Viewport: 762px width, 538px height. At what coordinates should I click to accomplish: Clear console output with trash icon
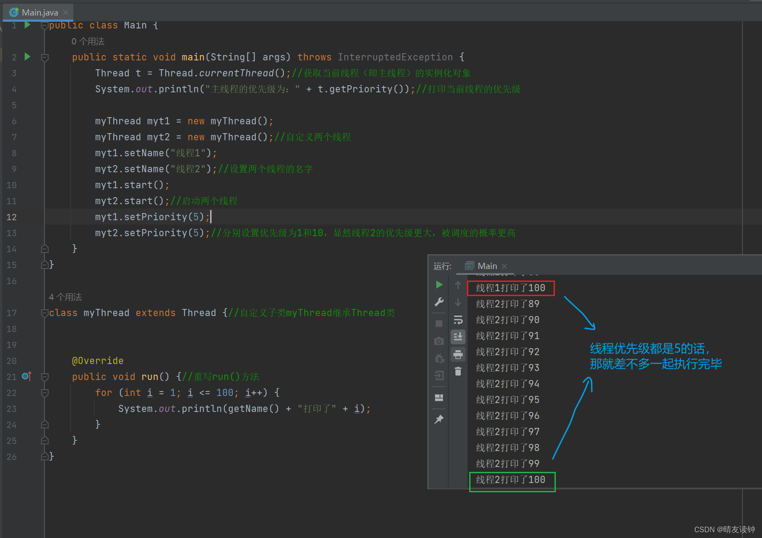click(458, 372)
